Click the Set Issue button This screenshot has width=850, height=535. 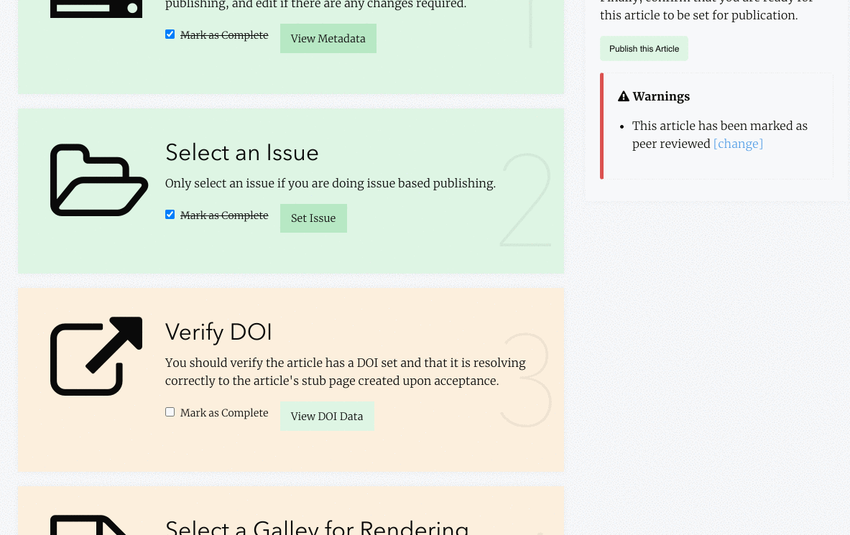click(313, 218)
